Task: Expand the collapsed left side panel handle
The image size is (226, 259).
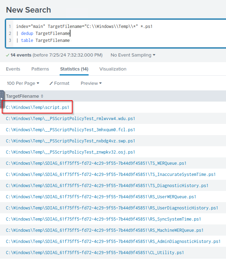Action: (2, 99)
